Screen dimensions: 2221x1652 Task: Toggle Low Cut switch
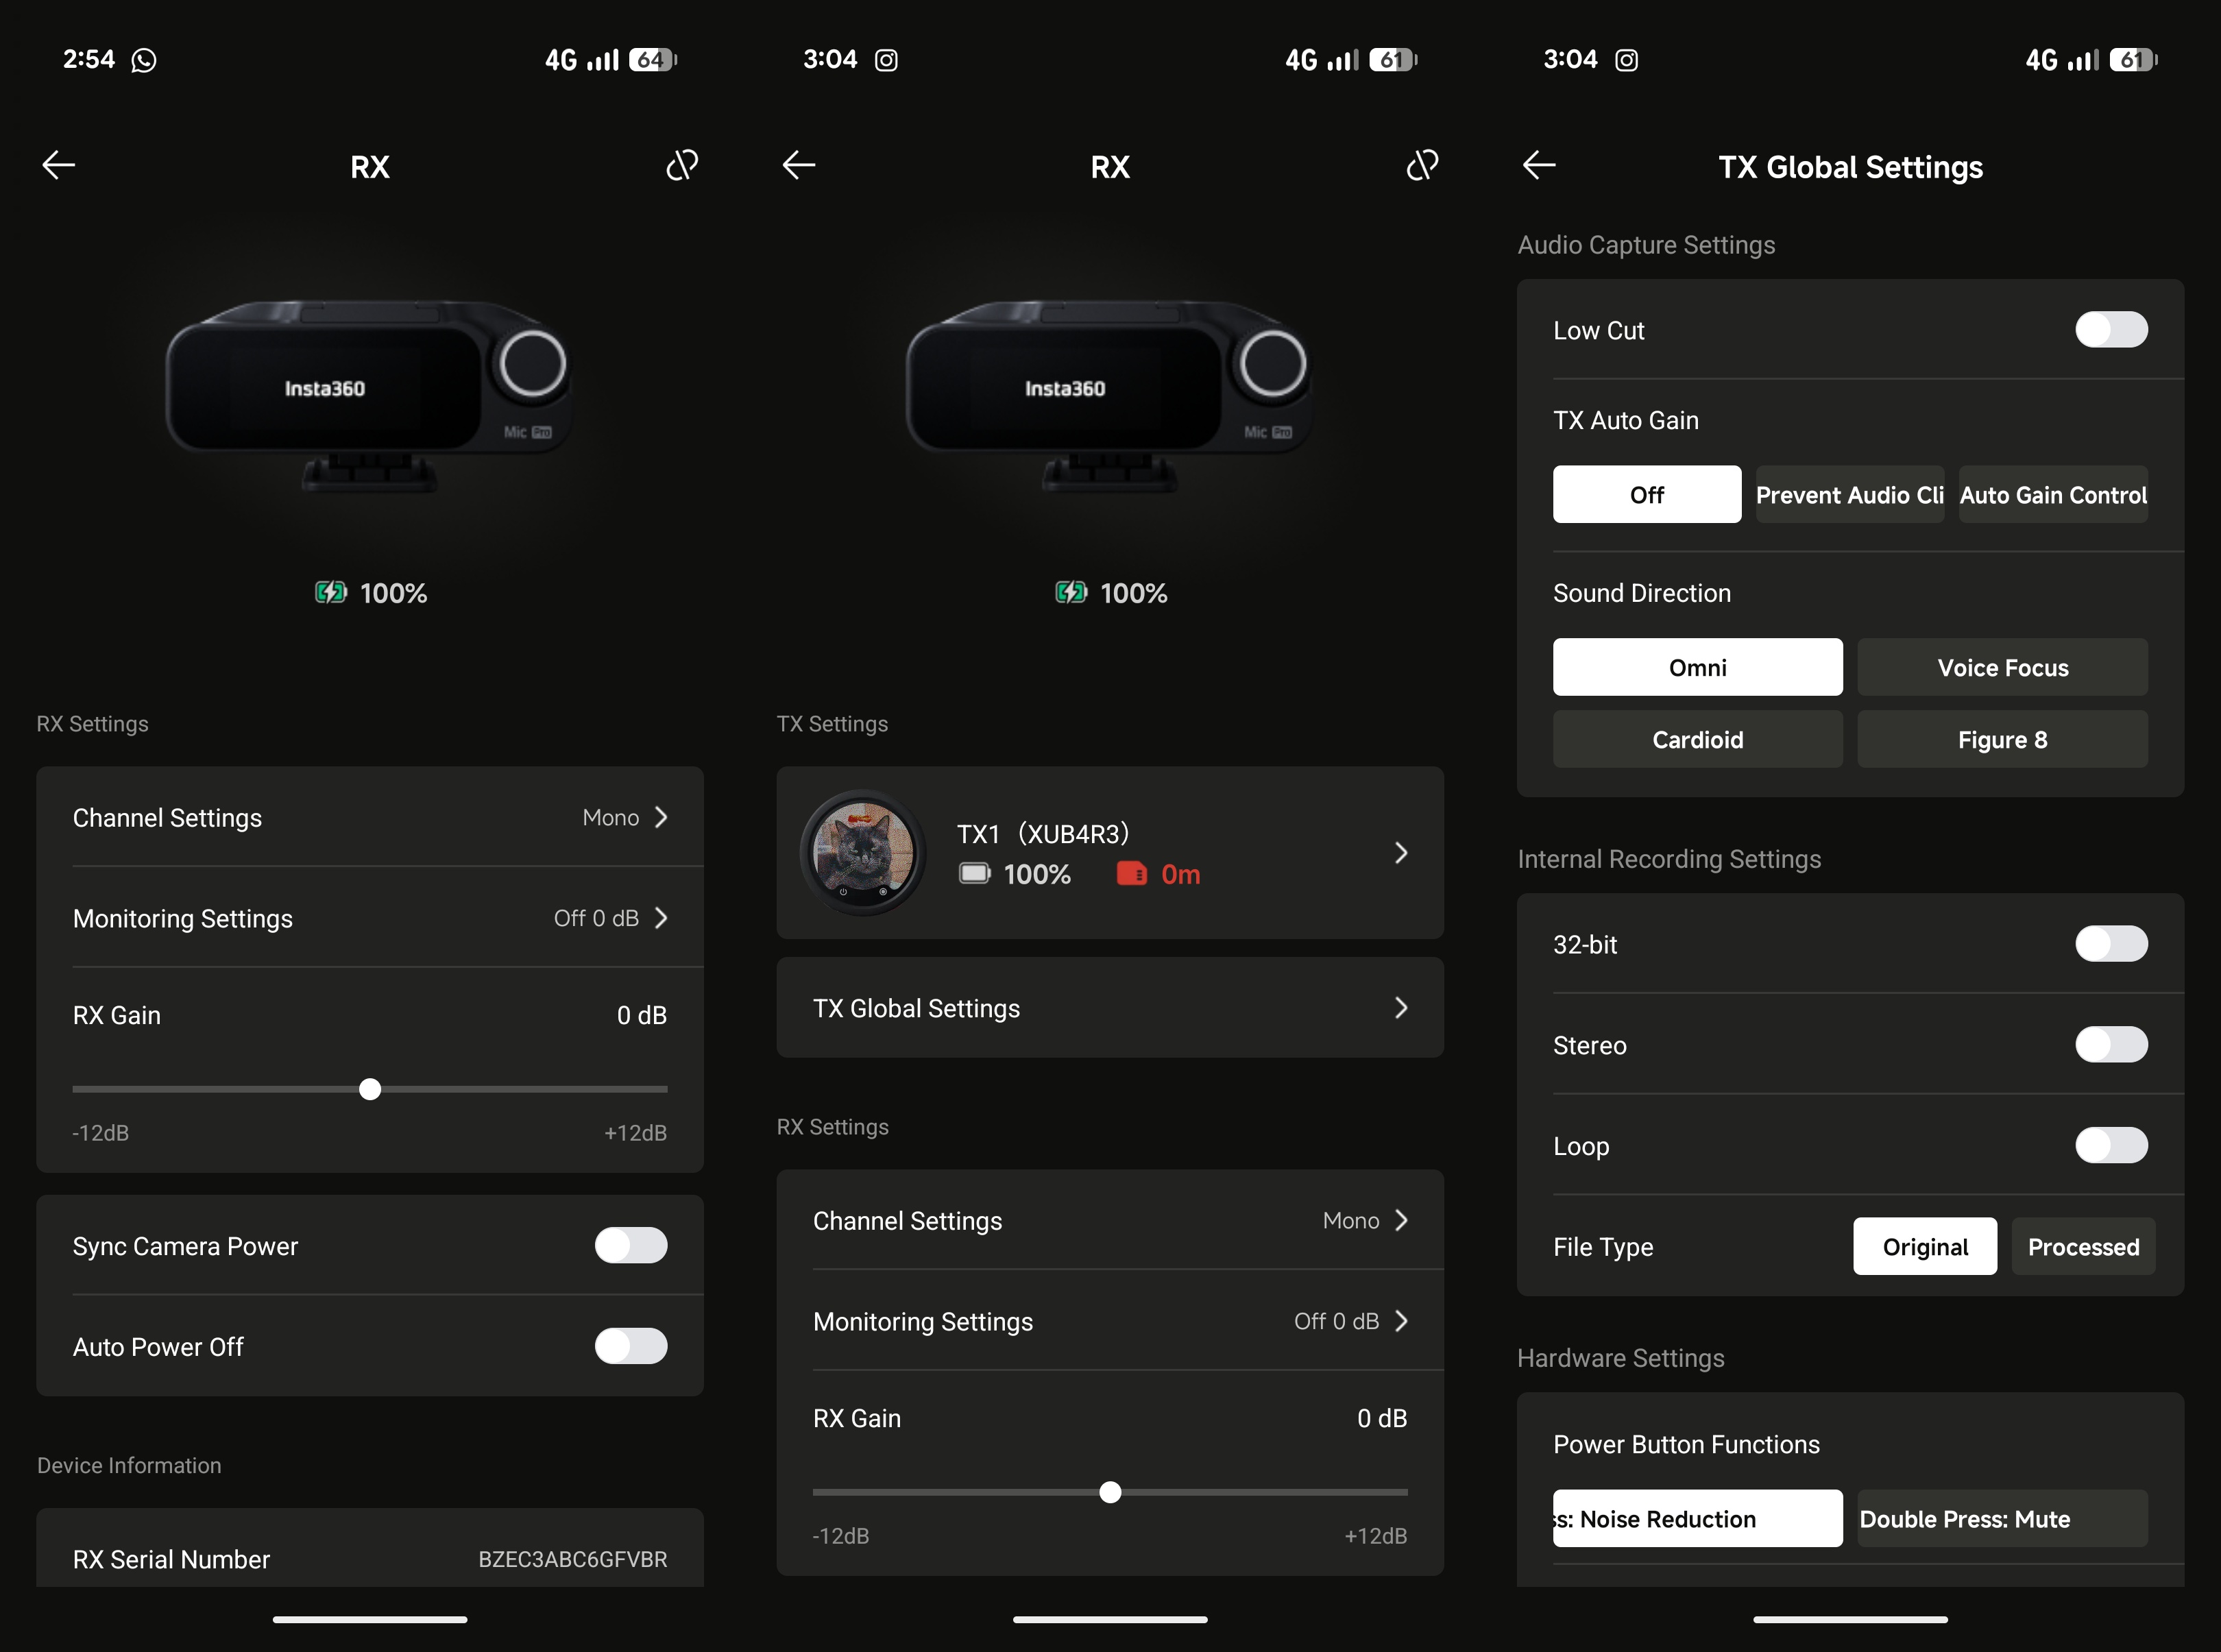click(x=2111, y=330)
